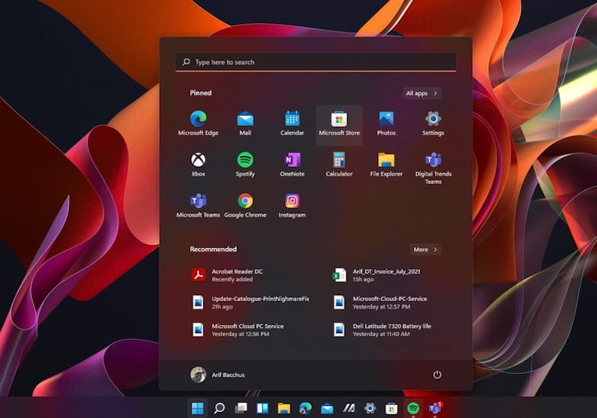Open Microsoft Edge from pinned apps
597x418 pixels.
[198, 123]
